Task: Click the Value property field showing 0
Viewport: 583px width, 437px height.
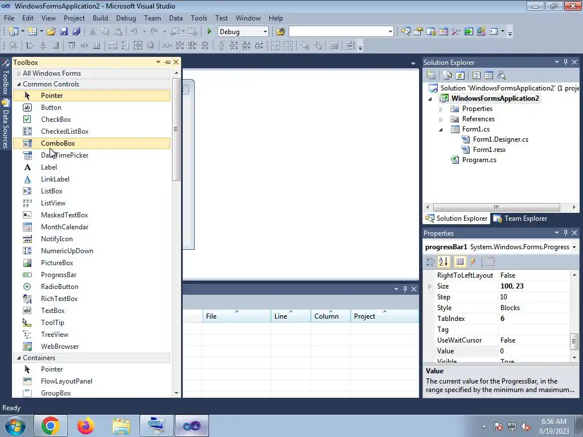Action: [534, 351]
